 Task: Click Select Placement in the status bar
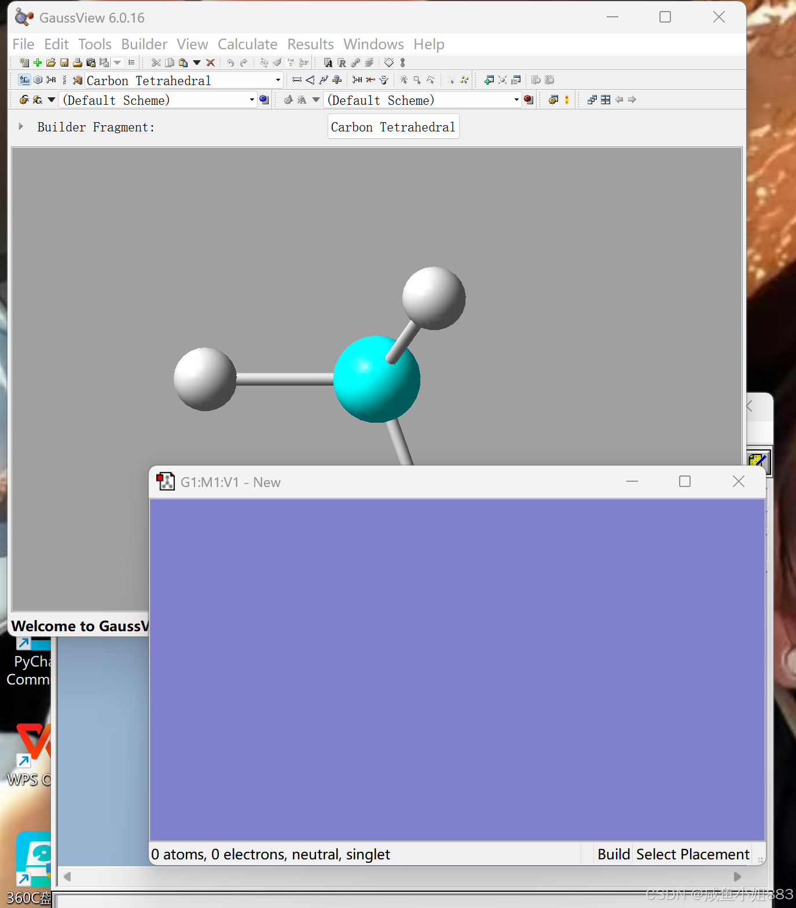692,854
